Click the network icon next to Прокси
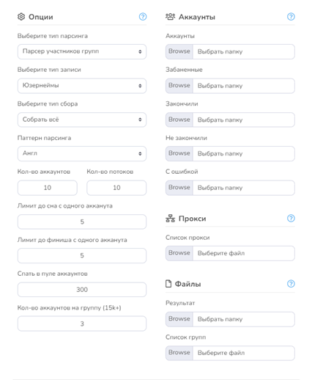The image size is (312, 380). [x=170, y=219]
